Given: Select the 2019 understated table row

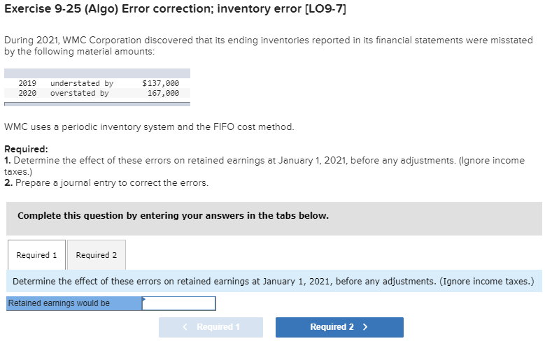Looking at the screenshot, I should coord(97,83).
